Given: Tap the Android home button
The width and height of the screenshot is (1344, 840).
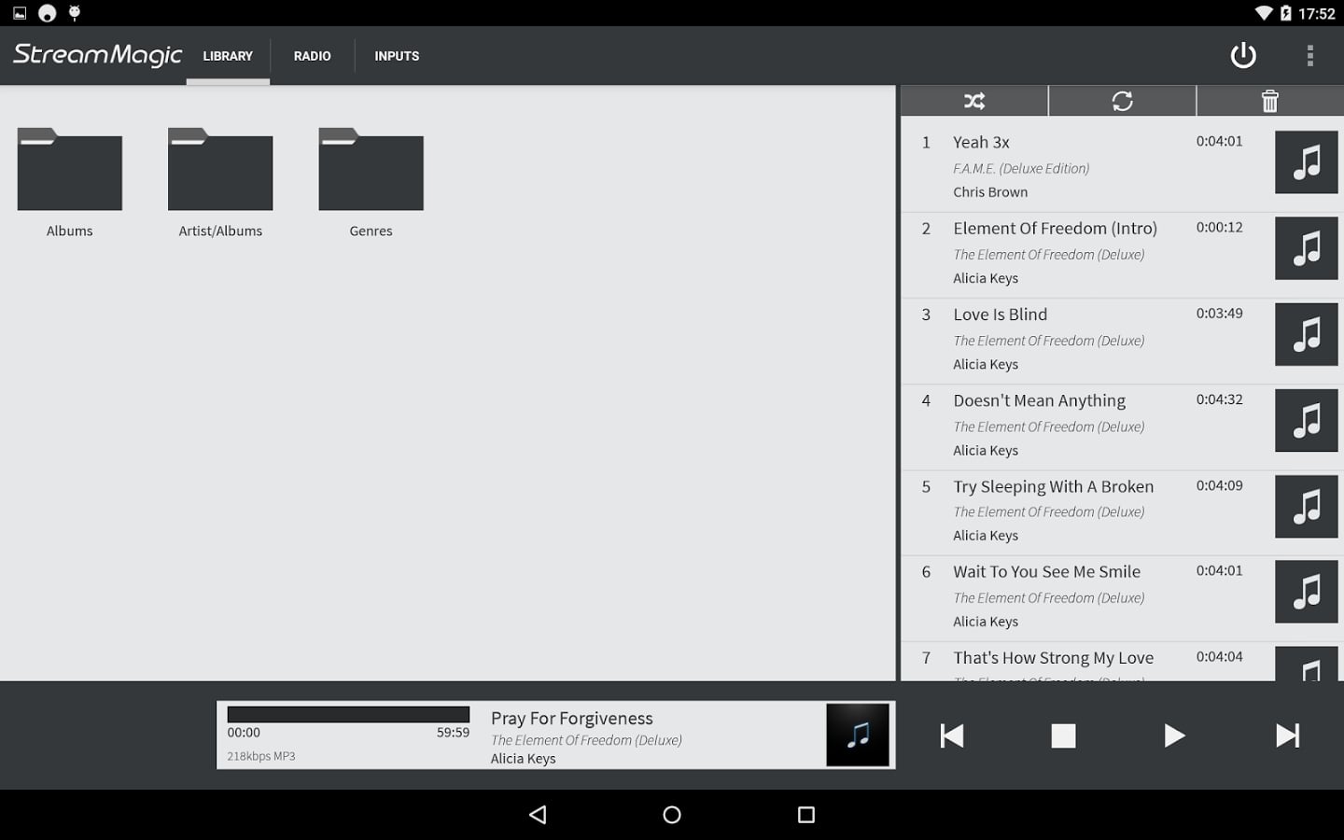Looking at the screenshot, I should click(x=672, y=815).
